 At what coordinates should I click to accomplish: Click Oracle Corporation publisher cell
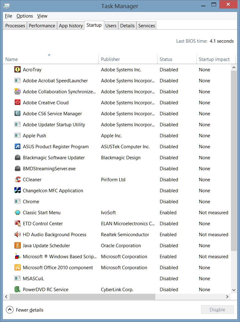click(121, 246)
